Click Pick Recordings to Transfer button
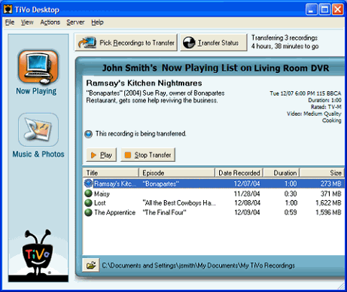The height and width of the screenshot is (292, 347). point(126,43)
